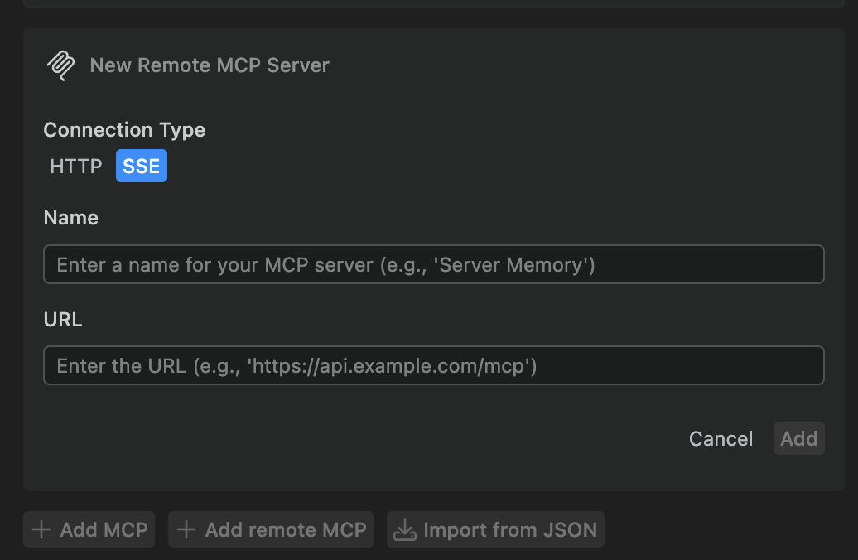Click the Name field label

[71, 218]
